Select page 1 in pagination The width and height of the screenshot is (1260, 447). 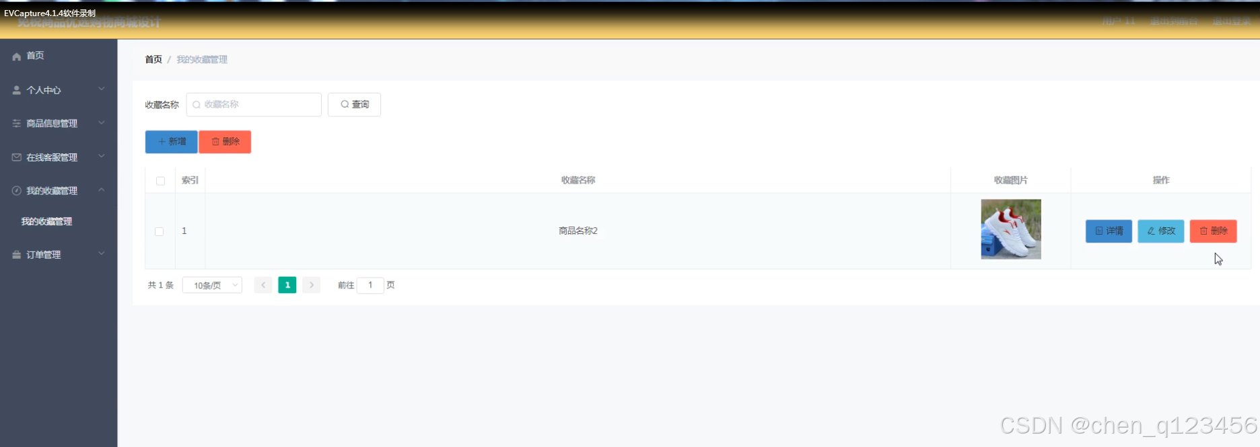287,285
